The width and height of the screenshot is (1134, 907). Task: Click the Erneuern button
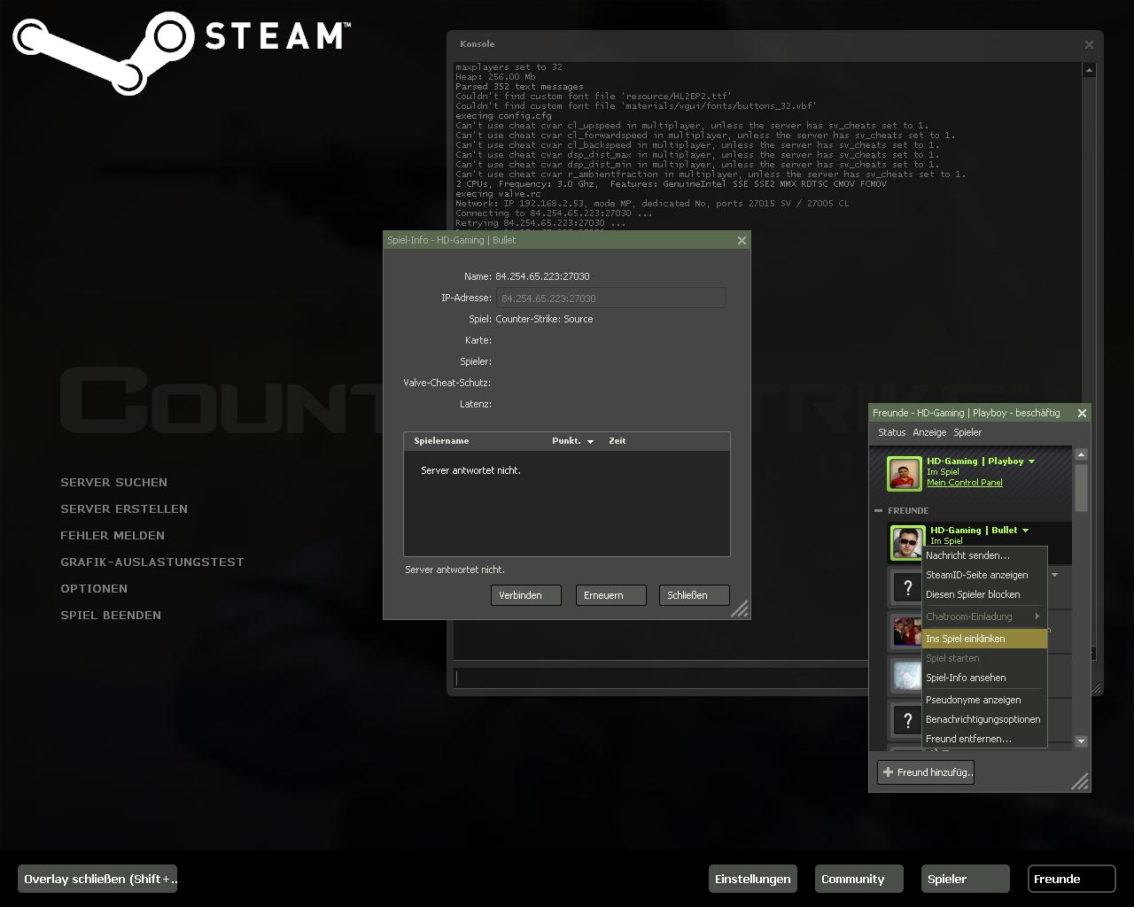610,595
